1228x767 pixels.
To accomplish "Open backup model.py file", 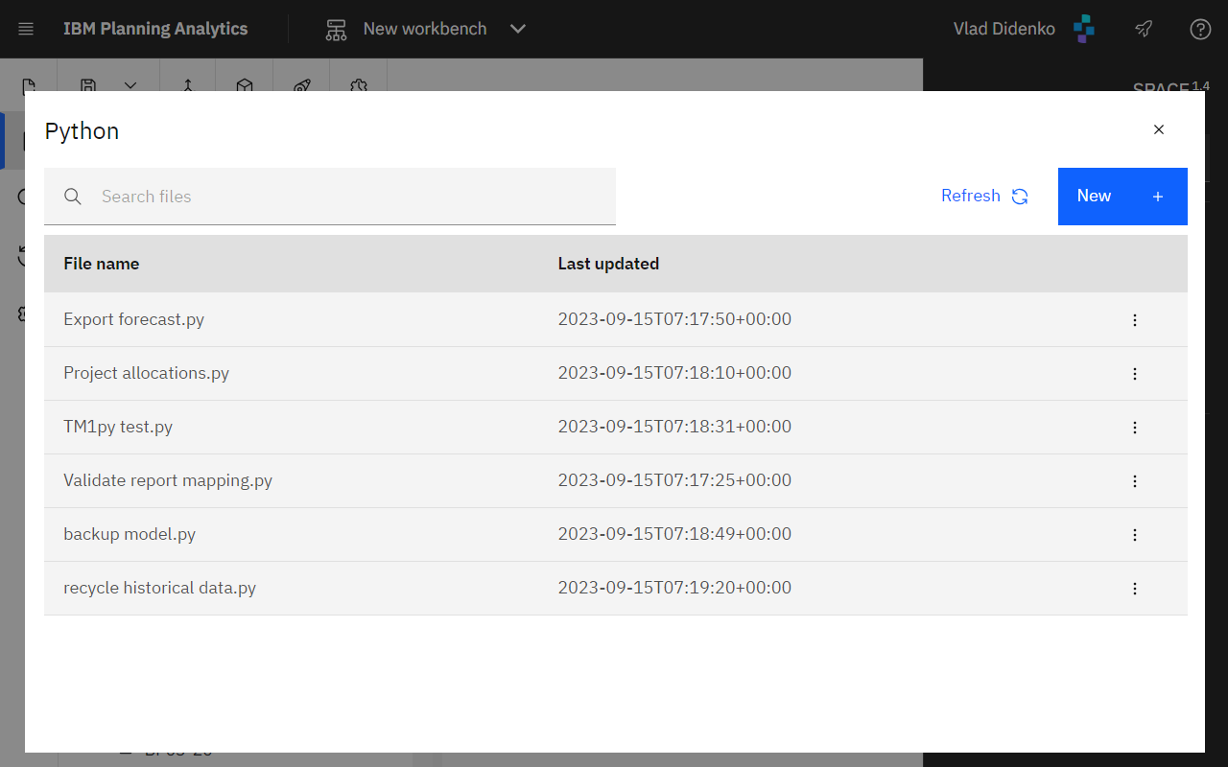I will pos(130,534).
